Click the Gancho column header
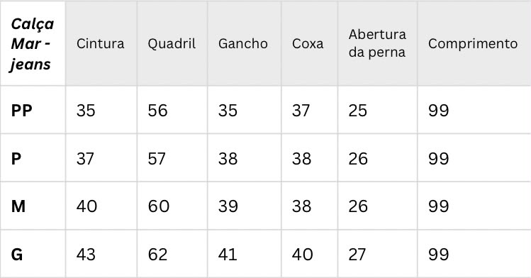 (242, 44)
